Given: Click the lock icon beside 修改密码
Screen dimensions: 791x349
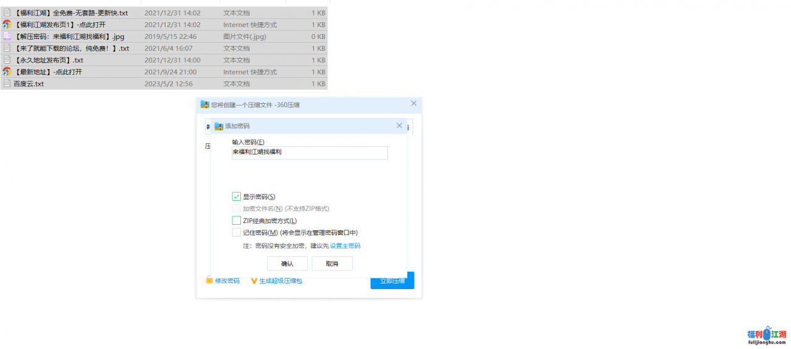Looking at the screenshot, I should click(x=209, y=280).
